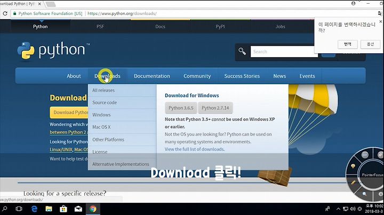The width and height of the screenshot is (384, 215).
Task: Select Other Platforms in Downloads dropdown
Action: pyautogui.click(x=122, y=140)
